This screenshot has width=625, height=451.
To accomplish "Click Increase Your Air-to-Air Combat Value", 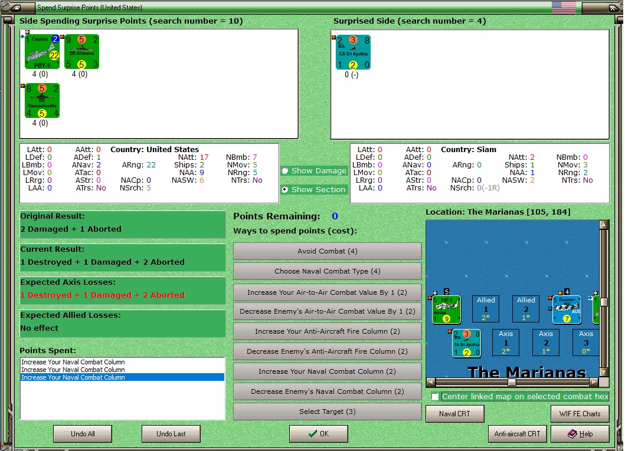I will click(x=327, y=292).
